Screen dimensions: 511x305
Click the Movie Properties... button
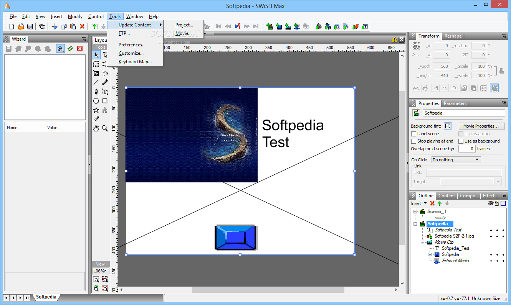pyautogui.click(x=481, y=126)
